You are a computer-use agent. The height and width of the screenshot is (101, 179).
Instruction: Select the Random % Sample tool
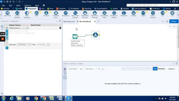click(114, 15)
